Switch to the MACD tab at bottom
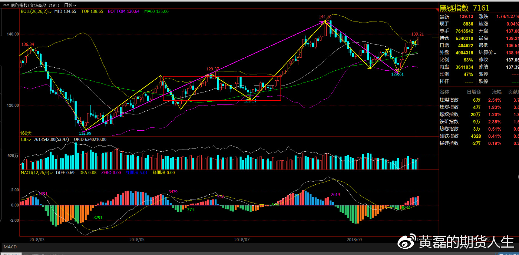The height and width of the screenshot is (255, 519). point(10,246)
